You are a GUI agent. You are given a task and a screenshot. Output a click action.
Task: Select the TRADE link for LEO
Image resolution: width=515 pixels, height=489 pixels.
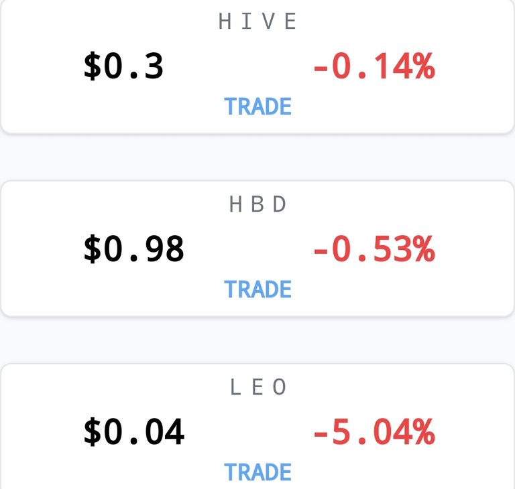(257, 472)
